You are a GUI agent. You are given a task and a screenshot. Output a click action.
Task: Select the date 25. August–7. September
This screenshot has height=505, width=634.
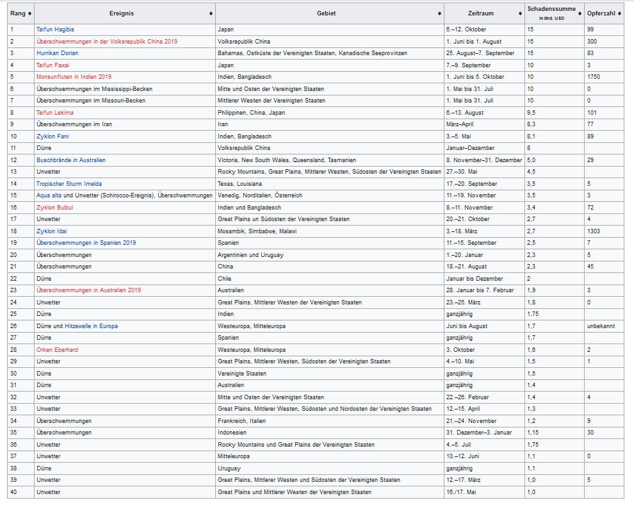tap(480, 53)
